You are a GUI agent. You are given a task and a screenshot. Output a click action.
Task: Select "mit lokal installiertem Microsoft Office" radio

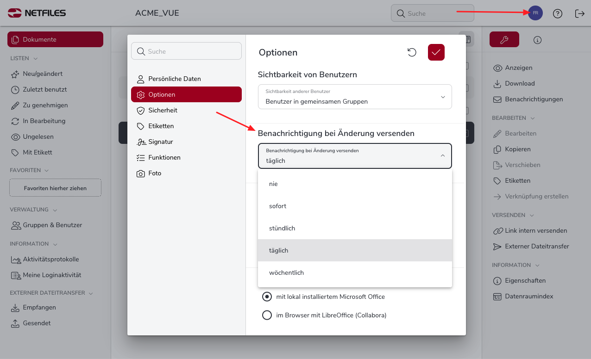pos(267,297)
